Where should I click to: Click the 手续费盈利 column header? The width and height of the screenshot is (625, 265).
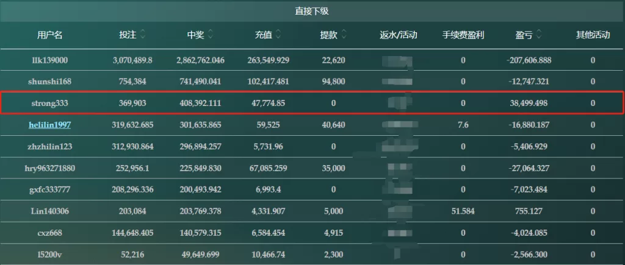(x=463, y=35)
